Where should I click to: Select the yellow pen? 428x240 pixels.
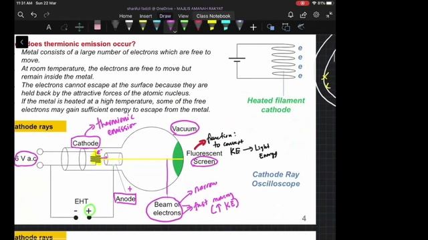coord(142,25)
